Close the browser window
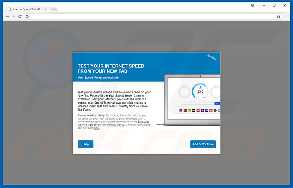Viewport: 293px width, 188px height. (x=284, y=5)
